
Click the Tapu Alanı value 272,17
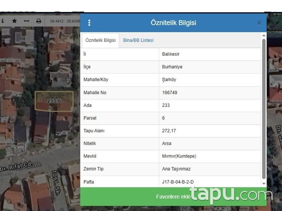[x=169, y=130]
